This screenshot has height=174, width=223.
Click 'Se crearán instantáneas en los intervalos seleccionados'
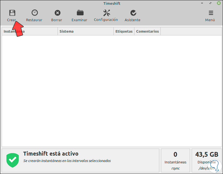(x=67, y=161)
